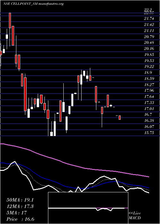The image size is (160, 224).
Task: Click the 16.7 price axis label
Action: tap(148, 115)
